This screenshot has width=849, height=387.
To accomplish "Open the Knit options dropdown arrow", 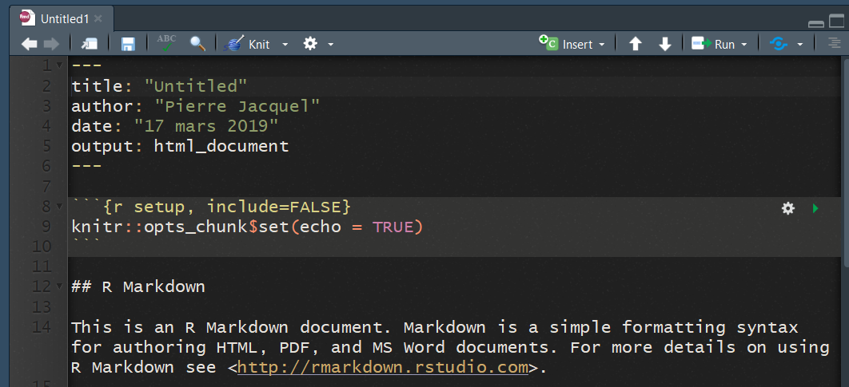I will [285, 45].
